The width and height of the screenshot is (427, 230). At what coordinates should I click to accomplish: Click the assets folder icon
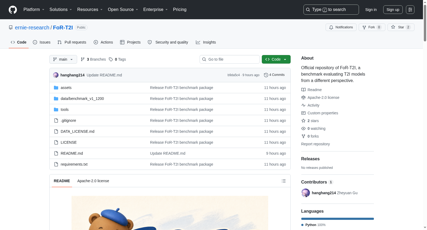56,88
